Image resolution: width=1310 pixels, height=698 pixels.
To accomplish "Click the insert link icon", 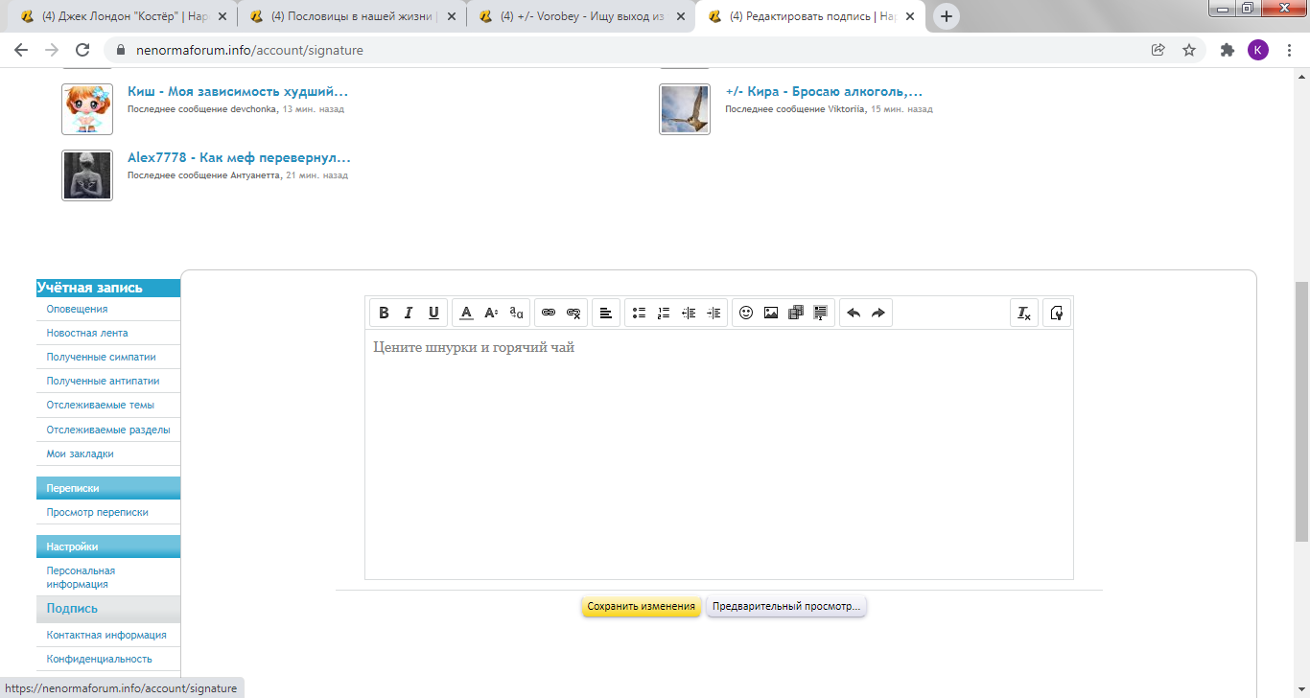I will click(549, 313).
